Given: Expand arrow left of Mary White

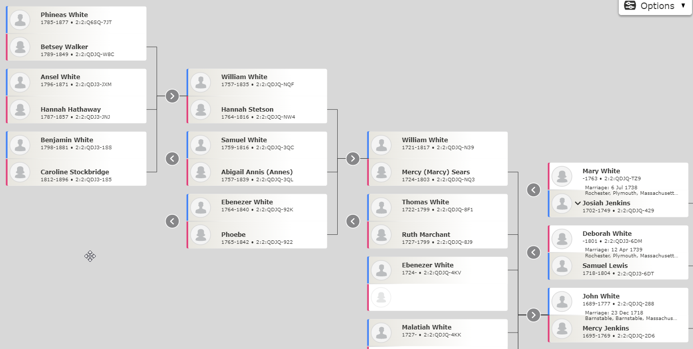Looking at the screenshot, I should click(533, 190).
